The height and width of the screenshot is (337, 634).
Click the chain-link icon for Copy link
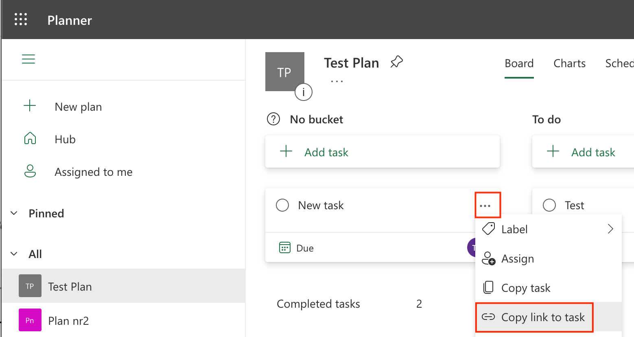488,317
